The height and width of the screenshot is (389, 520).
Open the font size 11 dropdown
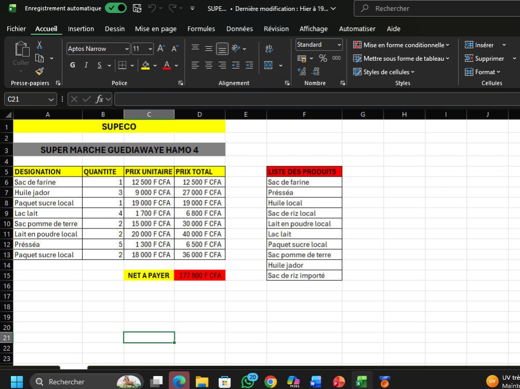150,49
